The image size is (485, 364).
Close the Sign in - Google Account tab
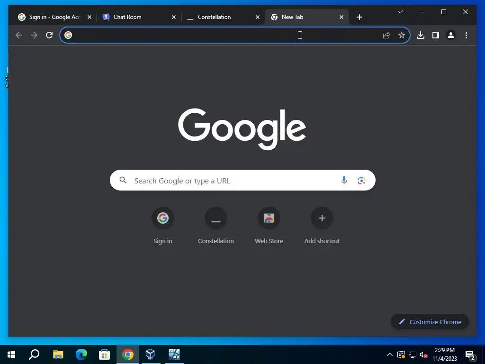click(x=90, y=17)
